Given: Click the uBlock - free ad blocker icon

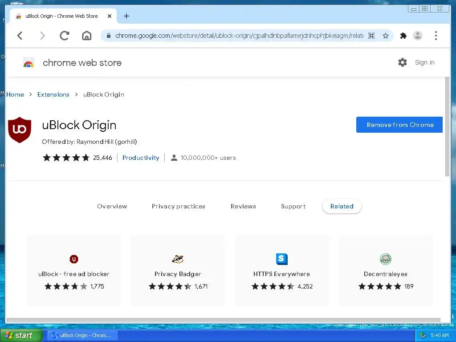Looking at the screenshot, I should 74,259.
